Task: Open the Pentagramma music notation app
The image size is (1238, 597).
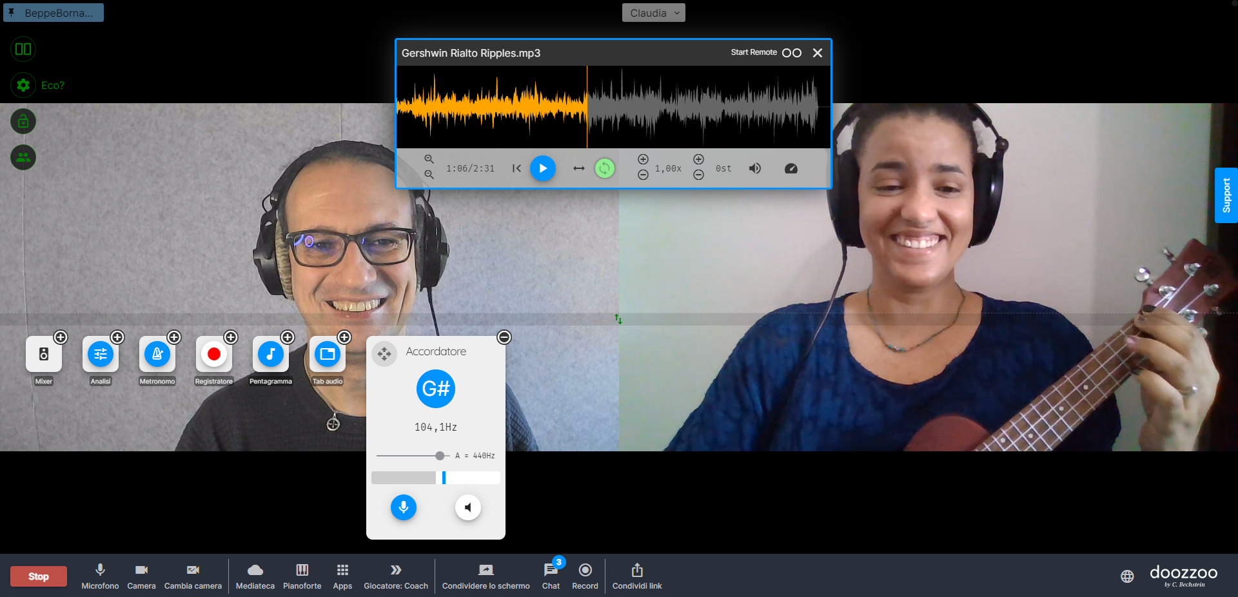Action: [271, 354]
